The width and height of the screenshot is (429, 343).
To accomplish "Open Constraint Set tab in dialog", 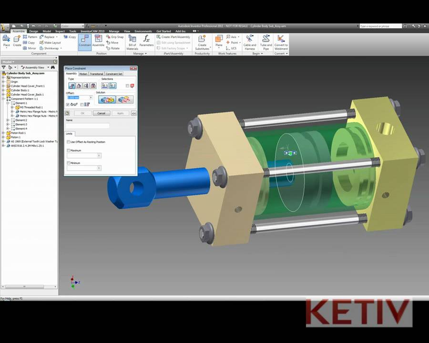I will (x=114, y=74).
